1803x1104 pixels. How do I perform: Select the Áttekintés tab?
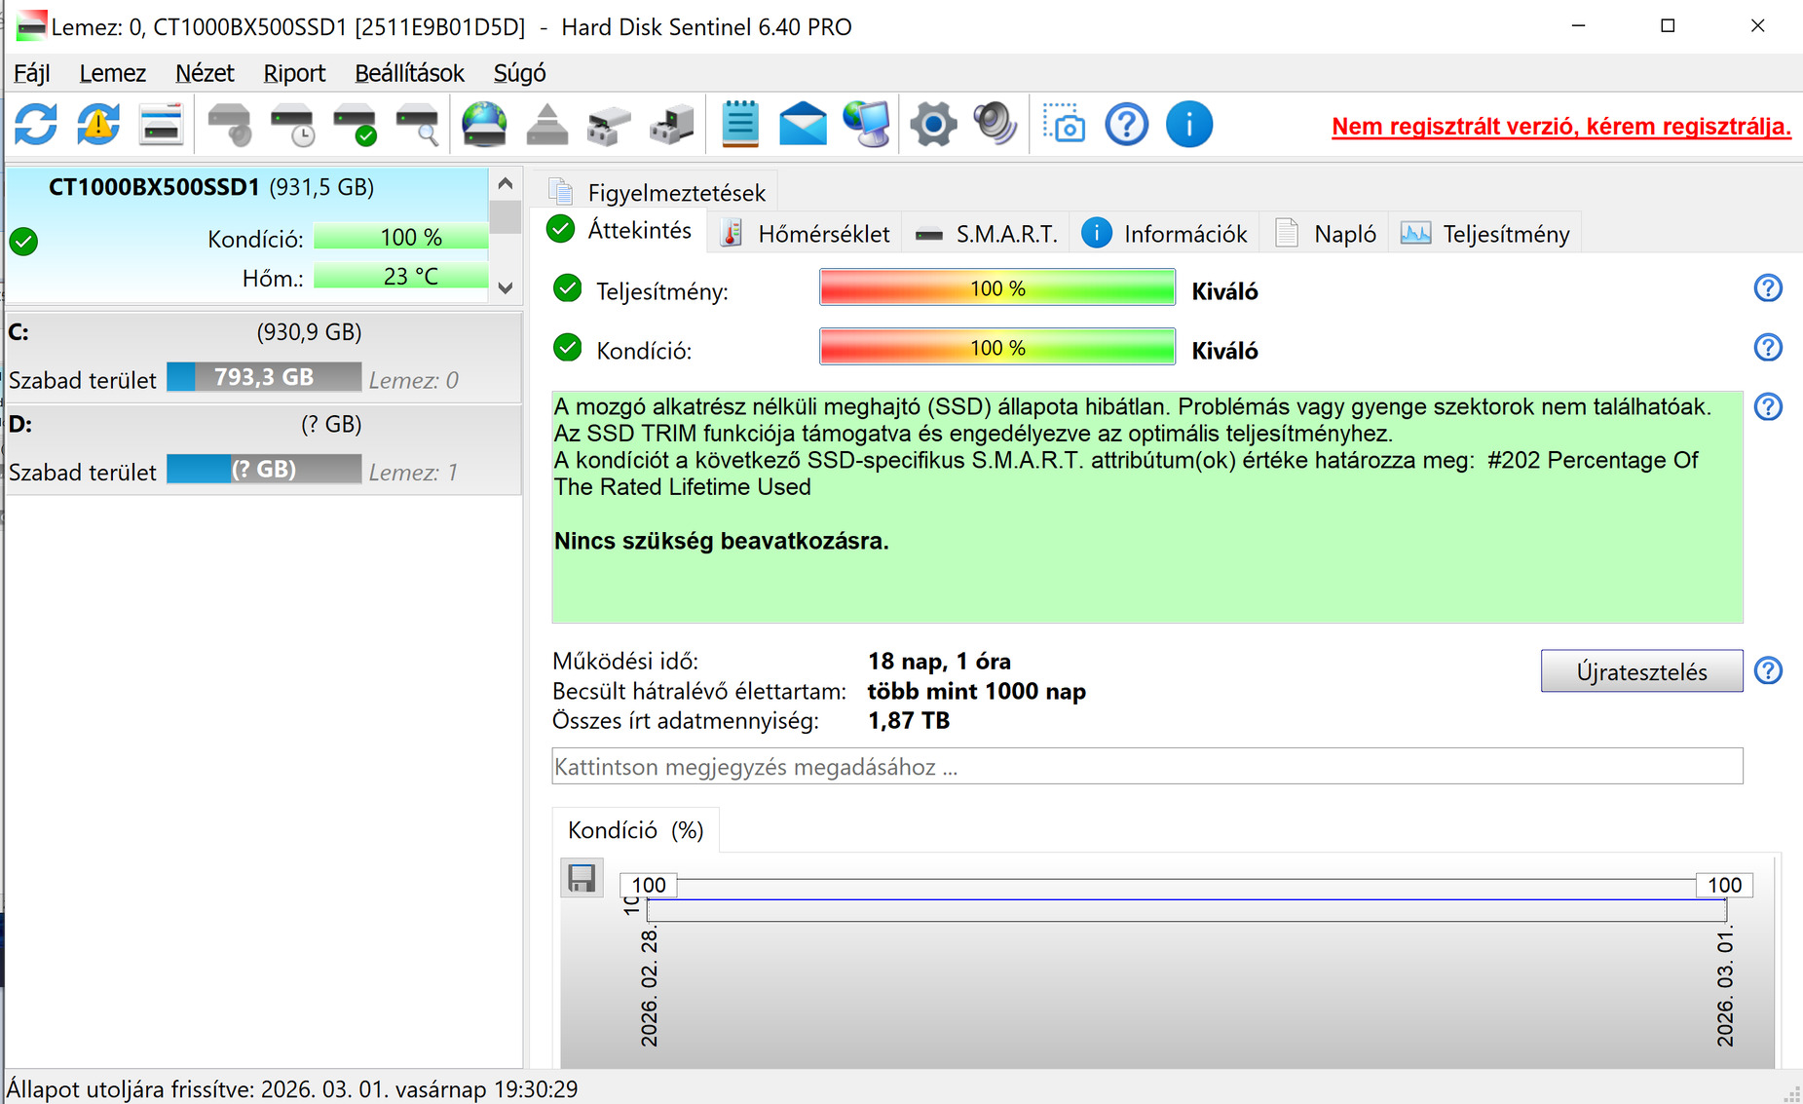(620, 230)
